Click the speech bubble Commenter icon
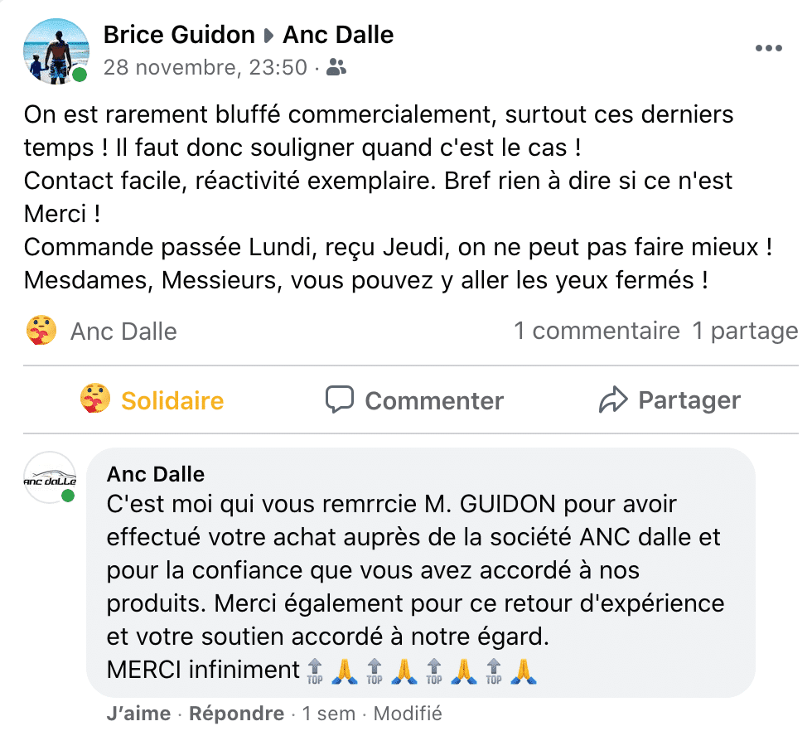The image size is (812, 731). click(340, 400)
